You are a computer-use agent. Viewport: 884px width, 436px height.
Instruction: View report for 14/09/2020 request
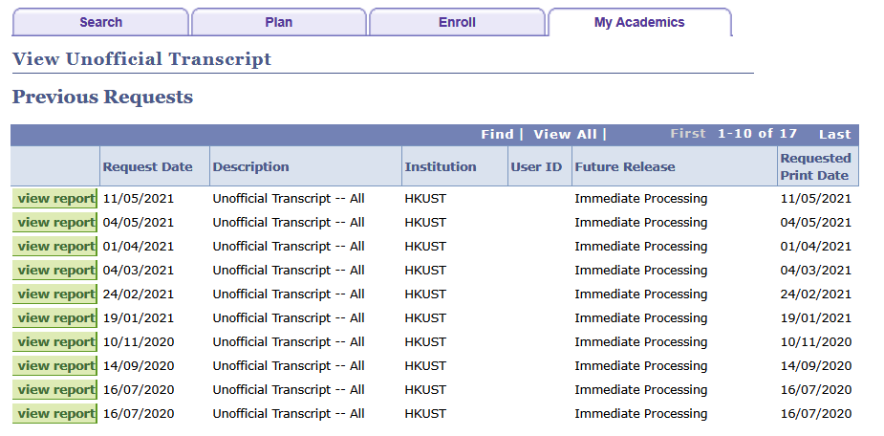point(54,365)
